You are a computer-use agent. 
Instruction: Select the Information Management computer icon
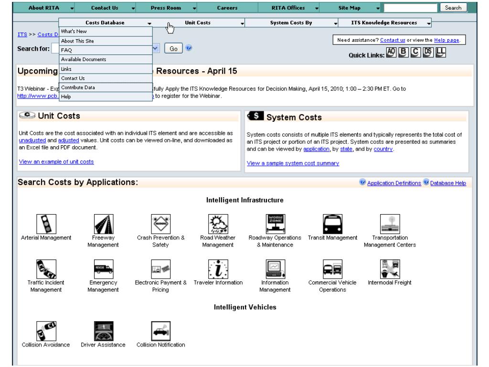pyautogui.click(x=275, y=269)
